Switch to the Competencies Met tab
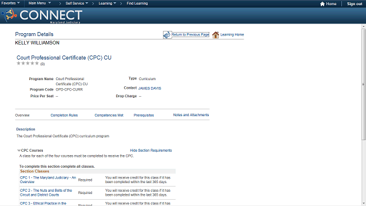The image size is (366, 206). [109, 115]
